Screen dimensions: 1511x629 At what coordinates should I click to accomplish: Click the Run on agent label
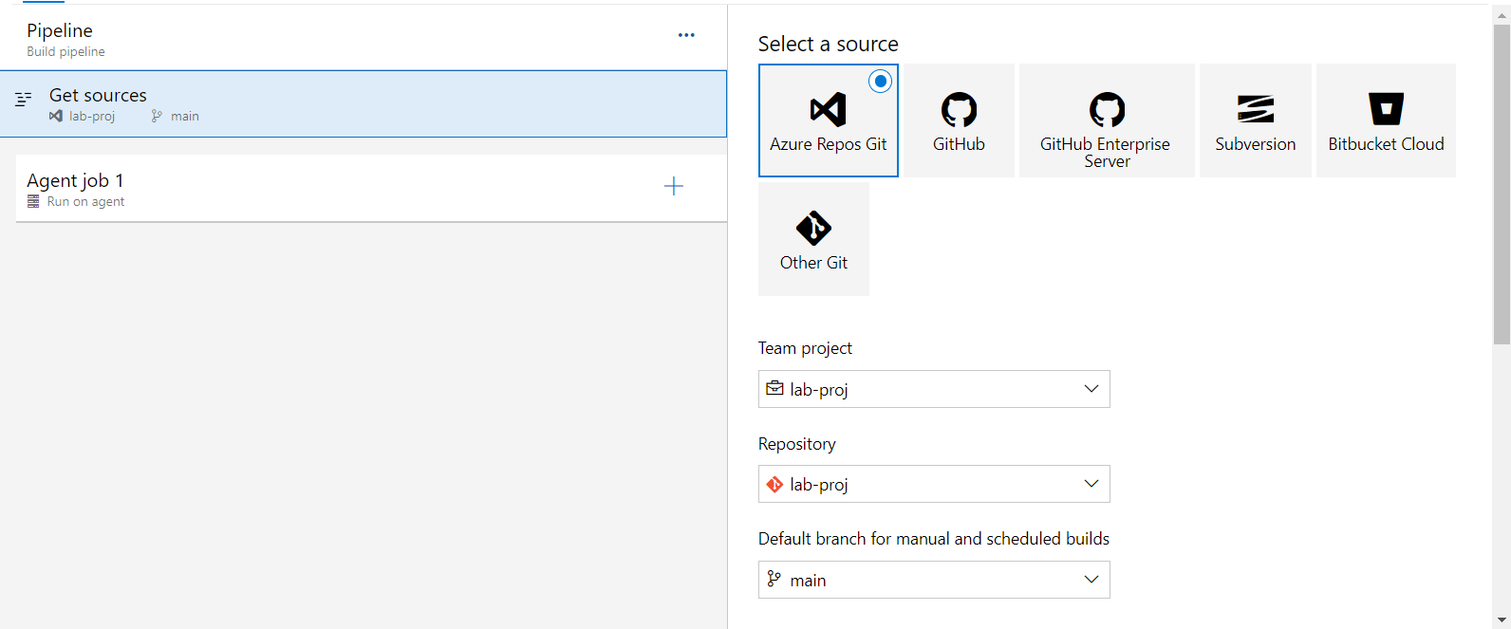pyautogui.click(x=85, y=202)
